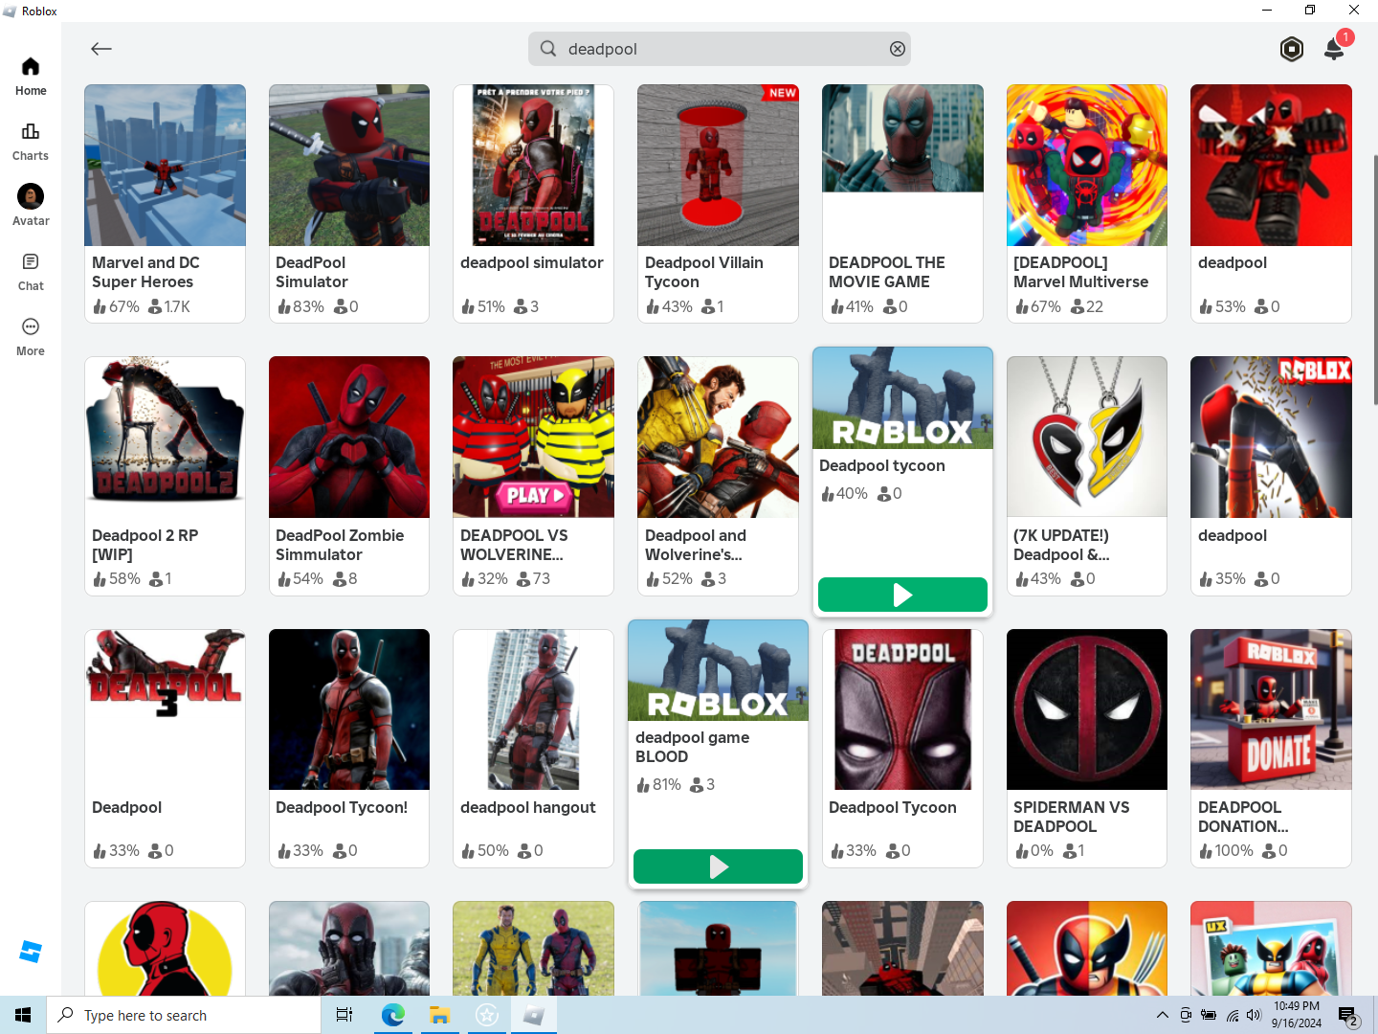This screenshot has height=1034, width=1378.
Task: Launch Roblox Studio from the blue icon
Action: (x=31, y=952)
